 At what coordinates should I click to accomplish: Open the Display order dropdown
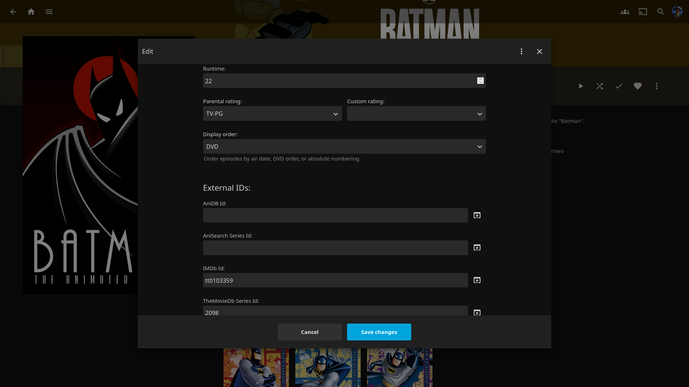point(344,147)
